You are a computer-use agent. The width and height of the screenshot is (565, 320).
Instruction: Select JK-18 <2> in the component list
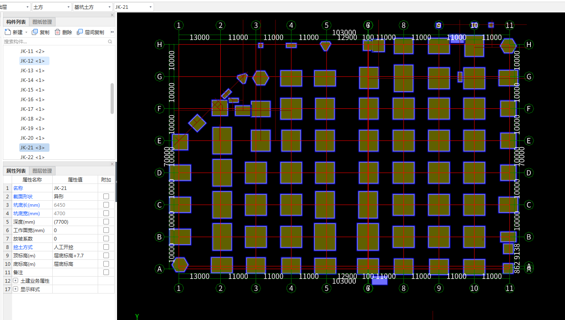tap(33, 119)
